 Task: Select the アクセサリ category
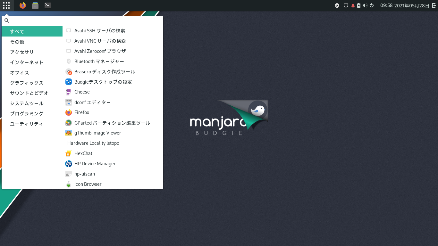coord(32,52)
